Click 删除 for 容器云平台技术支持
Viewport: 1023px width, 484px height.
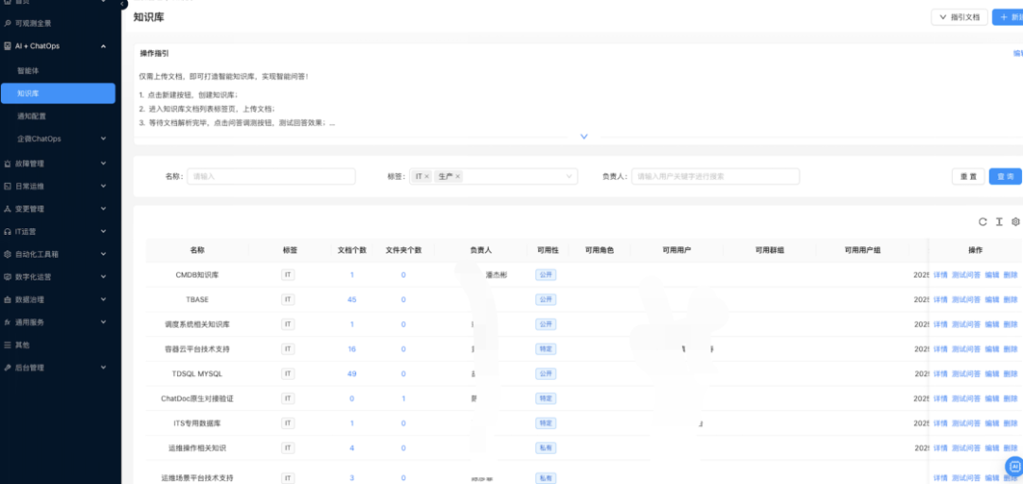(1010, 350)
